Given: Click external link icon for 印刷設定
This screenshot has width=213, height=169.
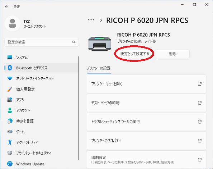Looking at the screenshot, I should pos(199,159).
